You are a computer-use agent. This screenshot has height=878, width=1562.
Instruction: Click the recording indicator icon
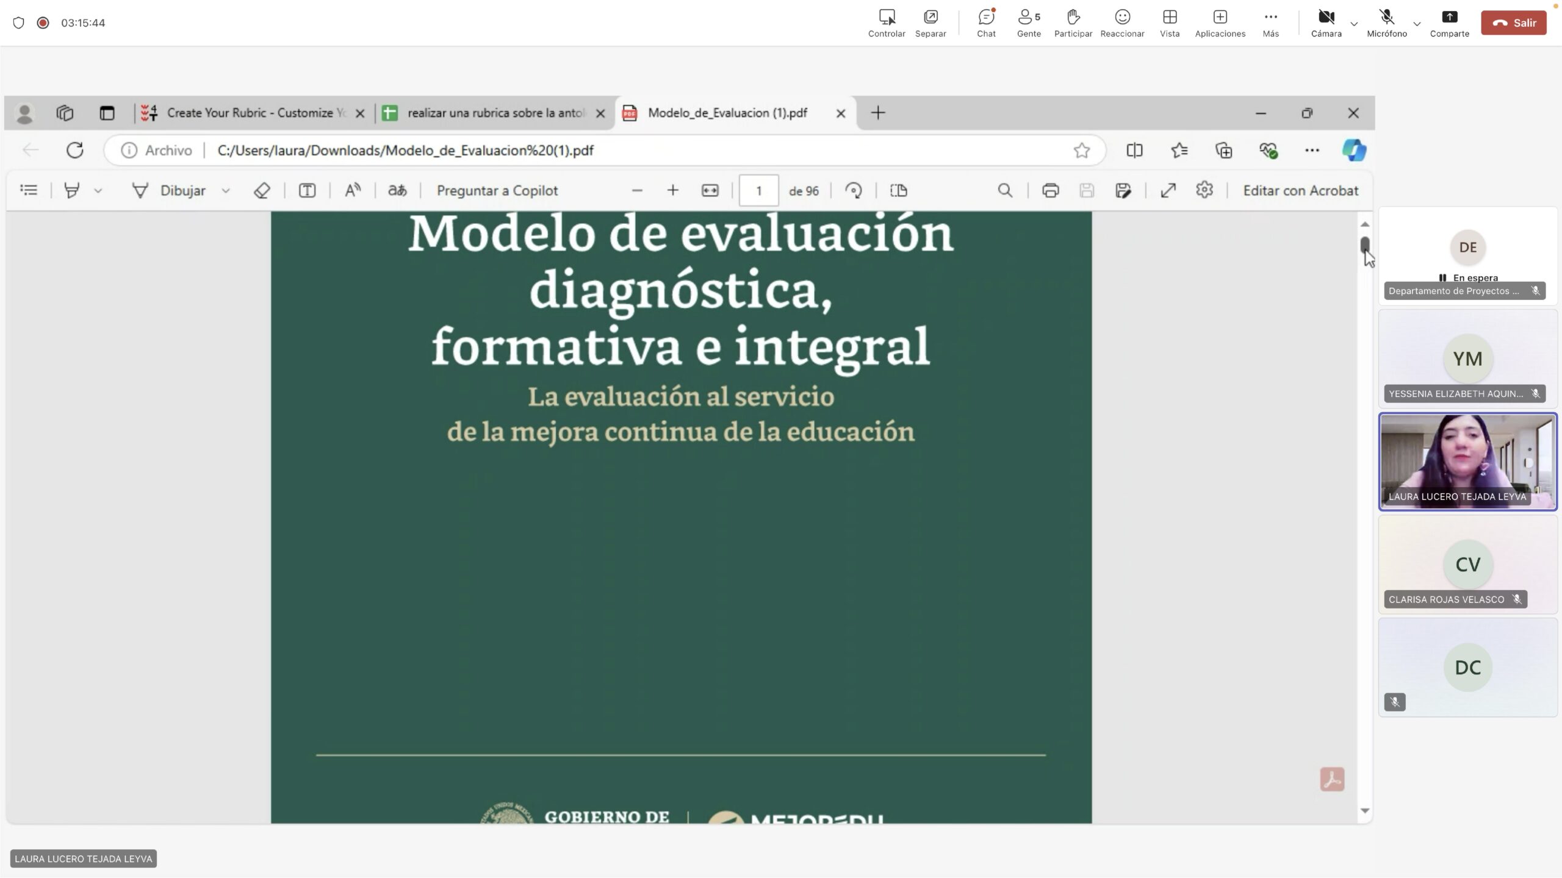tap(43, 23)
